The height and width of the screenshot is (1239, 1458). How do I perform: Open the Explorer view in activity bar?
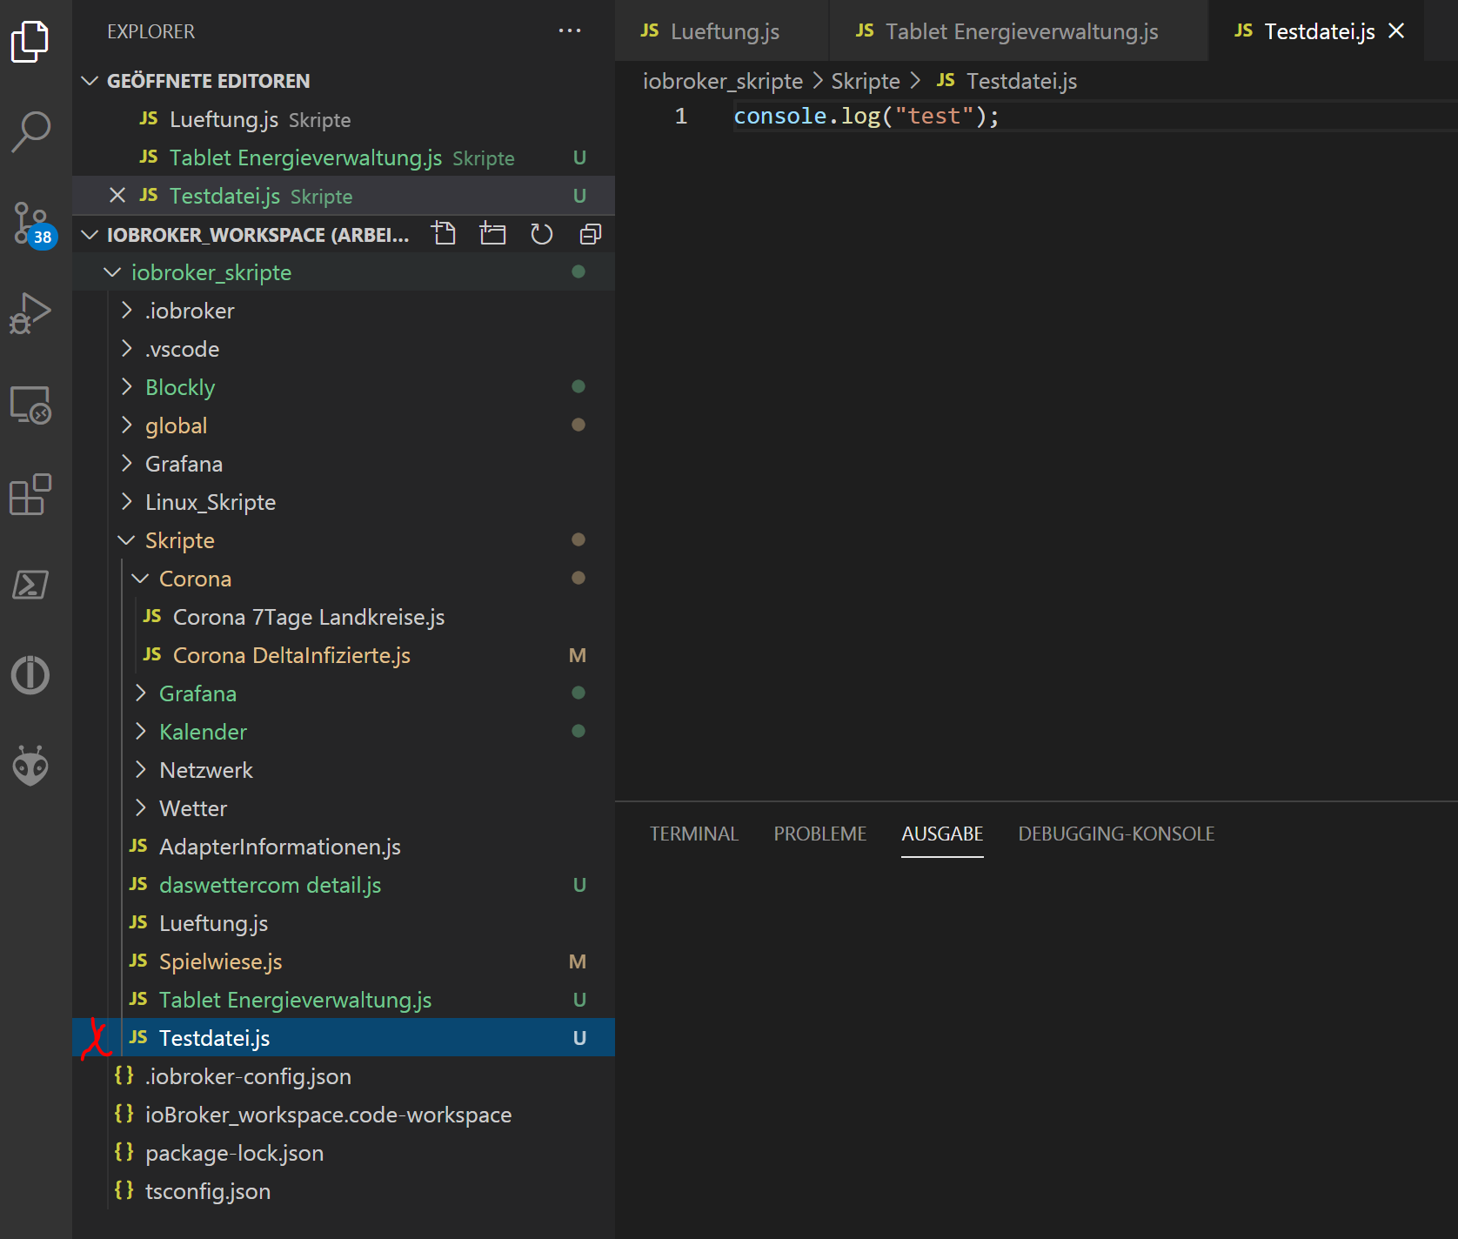pyautogui.click(x=30, y=41)
